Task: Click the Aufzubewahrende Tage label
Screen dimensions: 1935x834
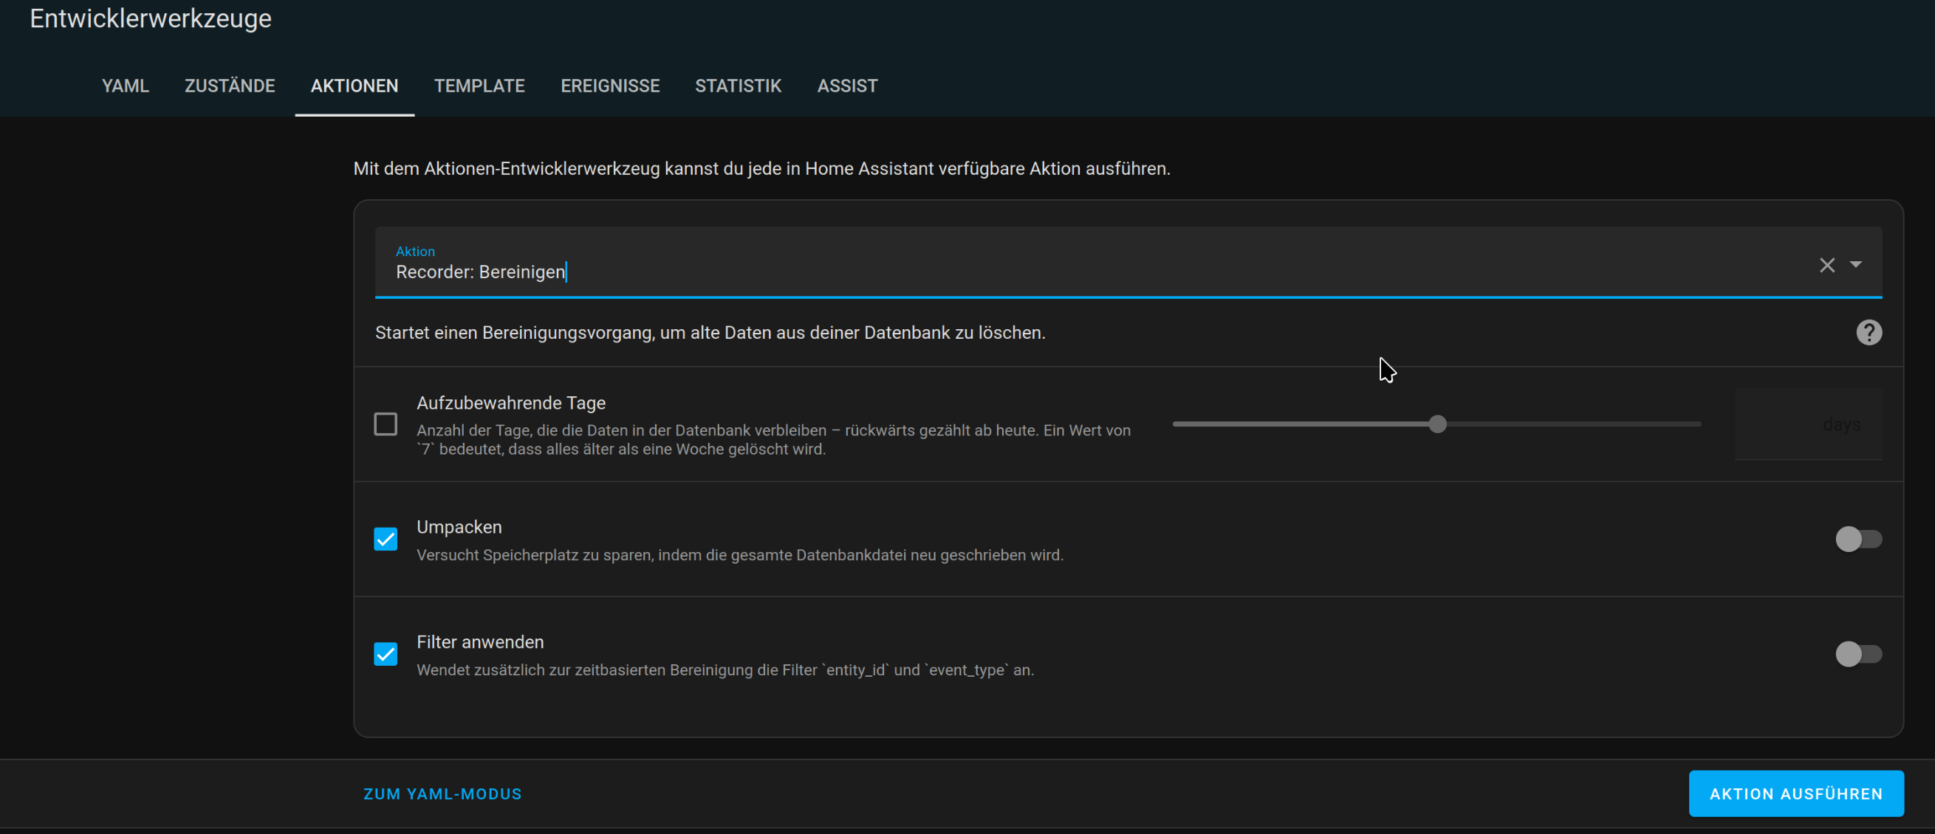Action: (x=511, y=403)
